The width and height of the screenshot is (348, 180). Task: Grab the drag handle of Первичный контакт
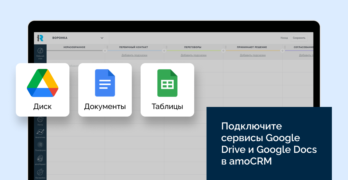[x=108, y=47]
